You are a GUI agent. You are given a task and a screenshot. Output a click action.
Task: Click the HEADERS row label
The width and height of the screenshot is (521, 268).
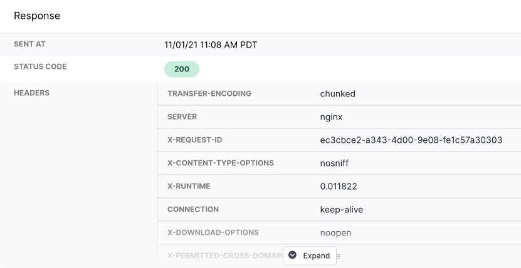click(x=32, y=94)
